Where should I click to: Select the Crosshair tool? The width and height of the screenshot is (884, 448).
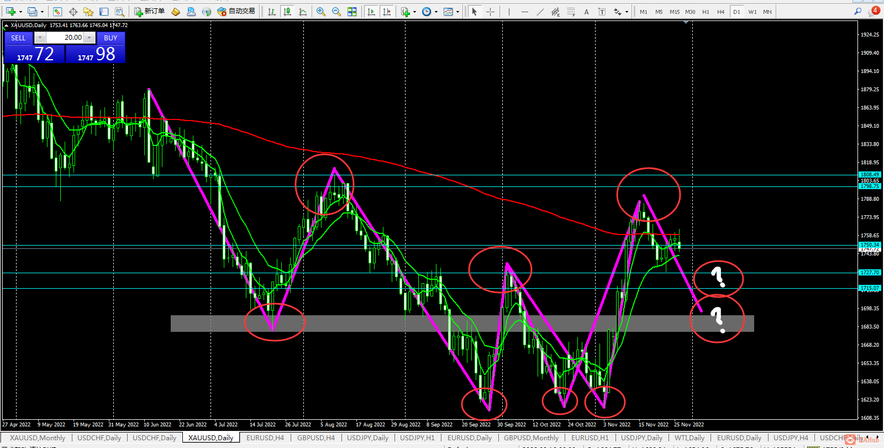(x=490, y=12)
